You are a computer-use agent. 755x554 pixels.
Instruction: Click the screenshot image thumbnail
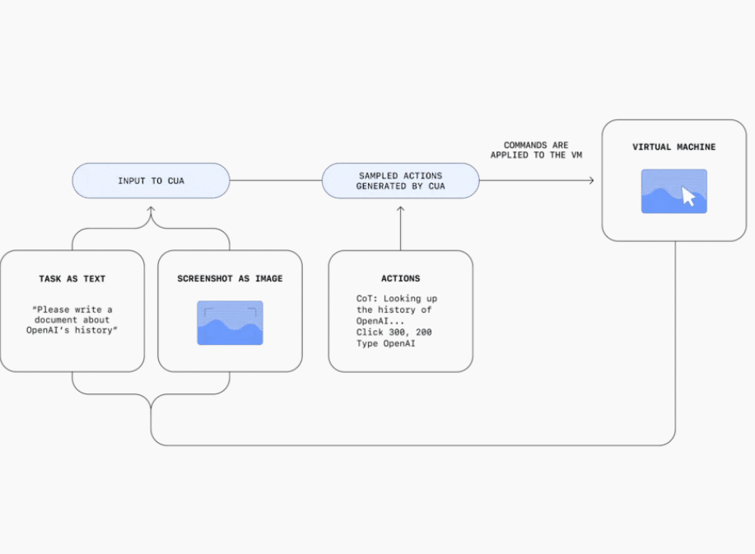pyautogui.click(x=231, y=323)
